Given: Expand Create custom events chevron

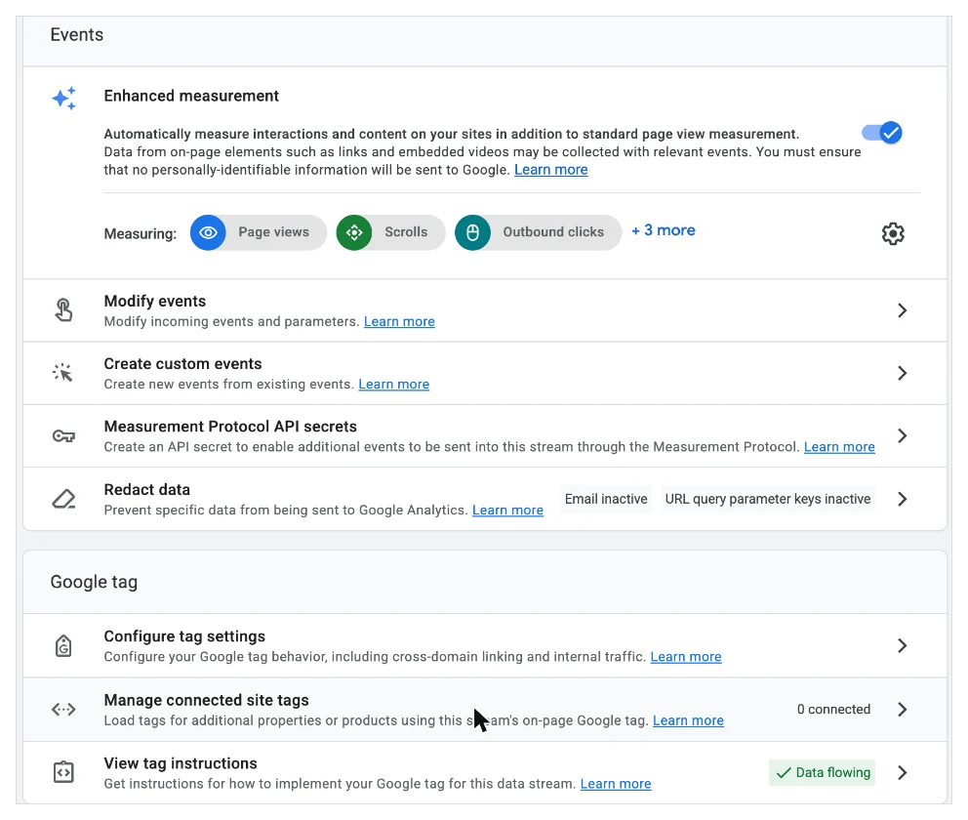Looking at the screenshot, I should coord(902,373).
